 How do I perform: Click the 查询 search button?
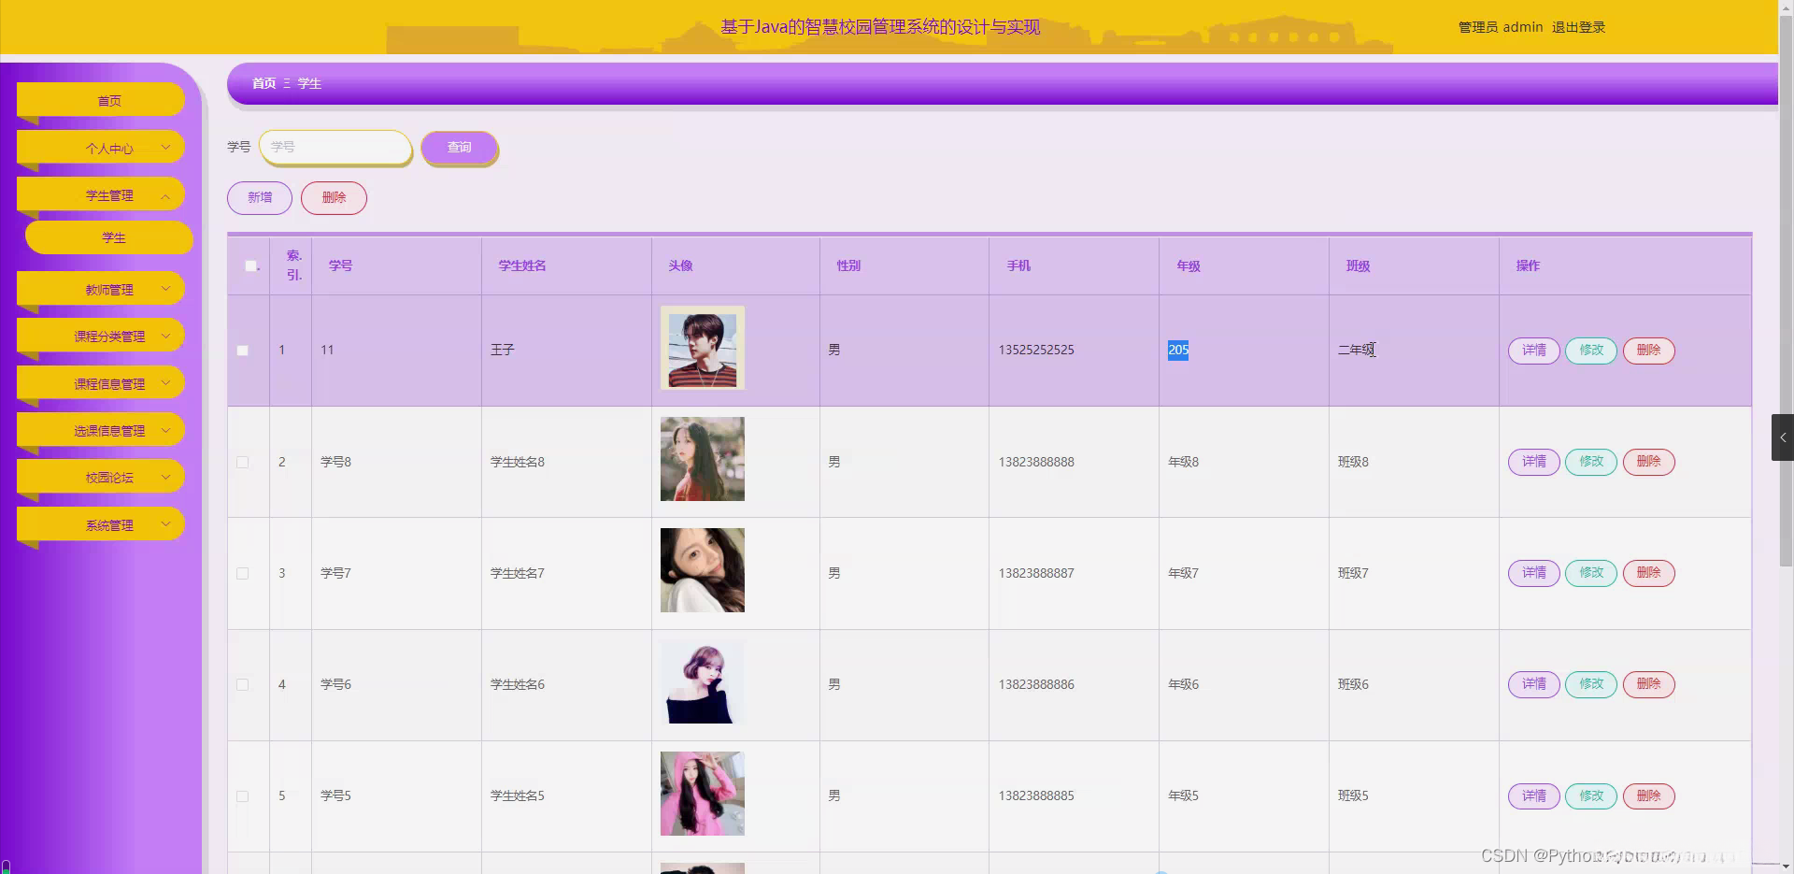click(x=459, y=147)
